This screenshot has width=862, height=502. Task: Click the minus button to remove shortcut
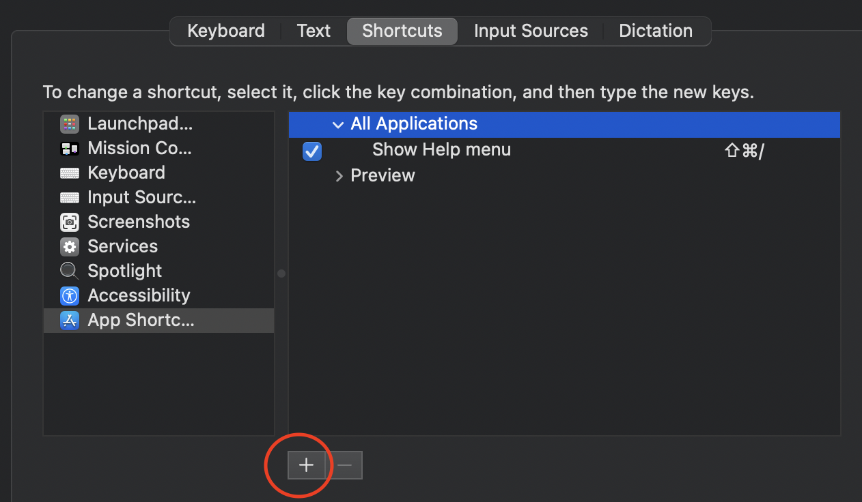[x=345, y=465]
